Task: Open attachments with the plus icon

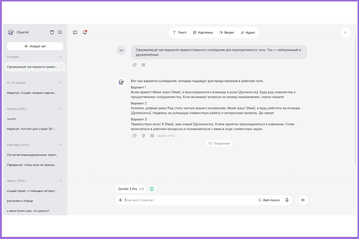Action: coord(120,200)
